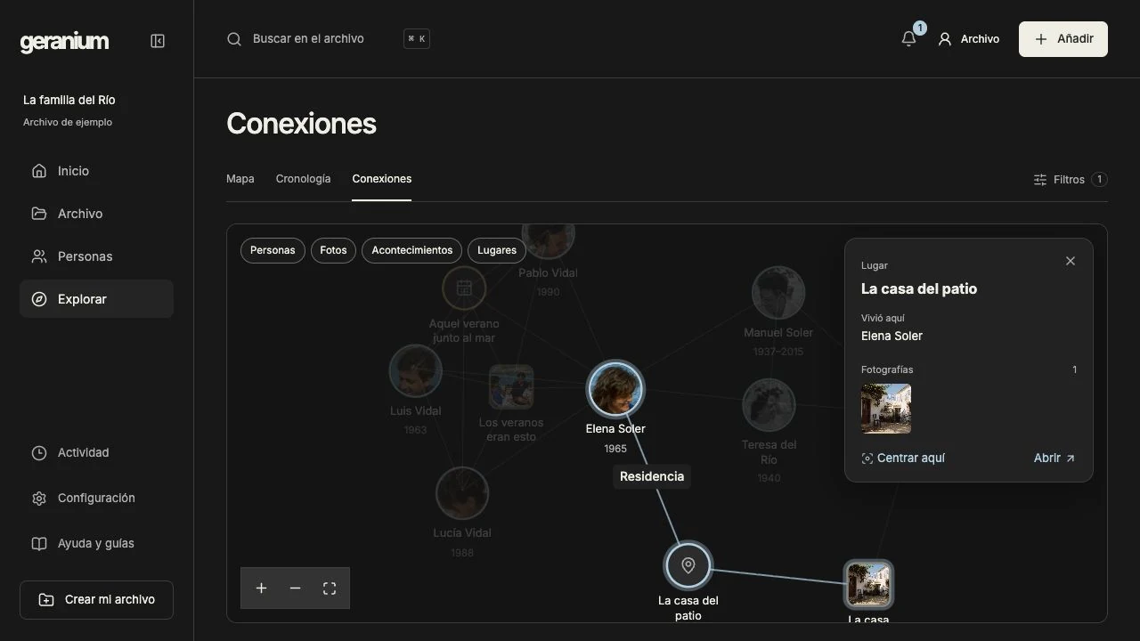The height and width of the screenshot is (641, 1140).
Task: Select the Pablo Vidal person label
Action: [x=548, y=272]
